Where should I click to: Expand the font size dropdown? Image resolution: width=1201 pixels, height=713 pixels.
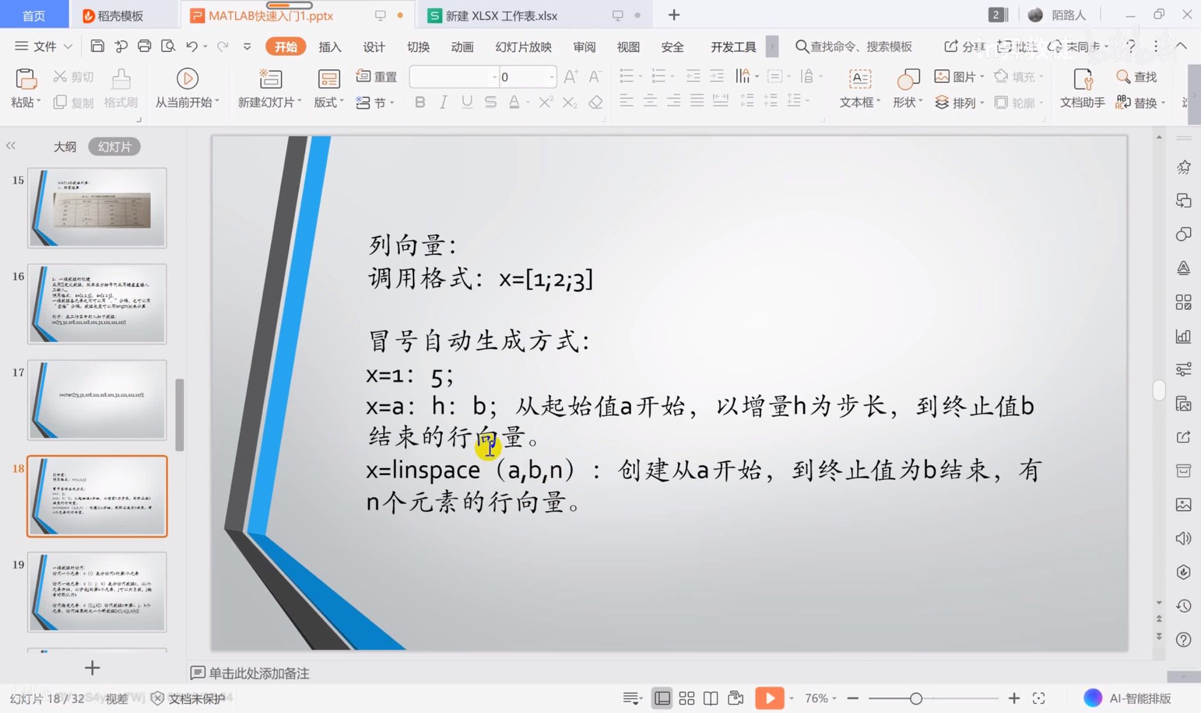coord(551,77)
